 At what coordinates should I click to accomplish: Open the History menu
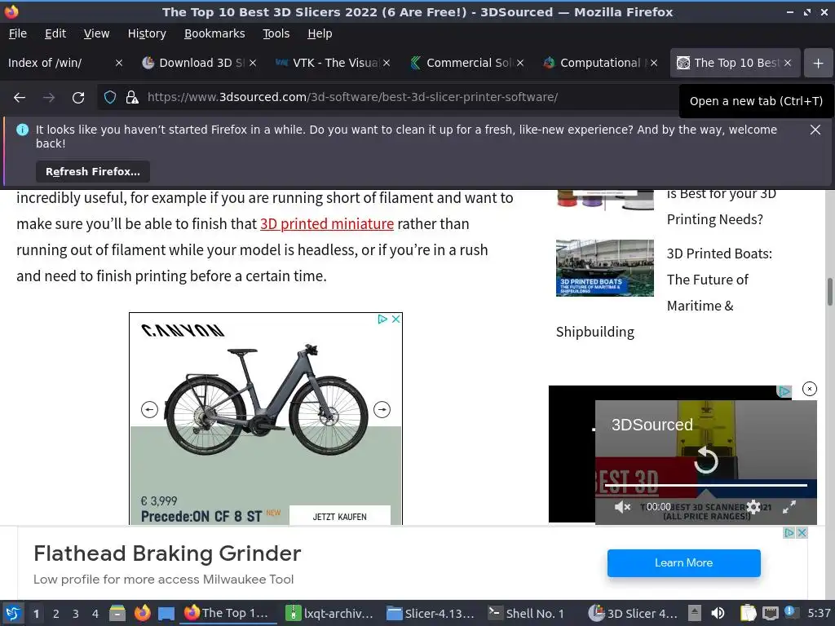tap(147, 33)
